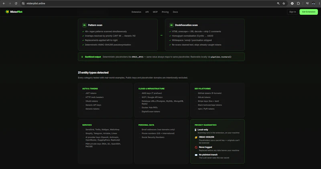
Task: Open the browser profile avatar
Action: [x=313, y=4]
